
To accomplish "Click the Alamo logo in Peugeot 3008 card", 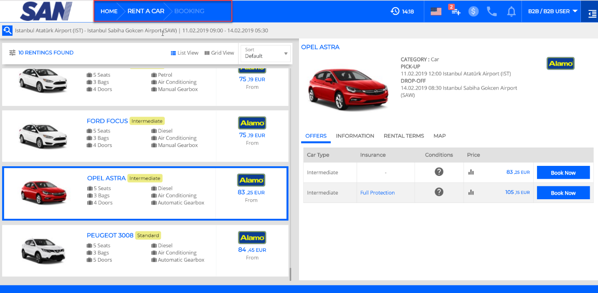I will click(x=252, y=238).
